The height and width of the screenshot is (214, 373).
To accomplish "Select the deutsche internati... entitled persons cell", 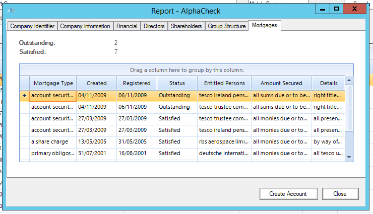I will pos(224,154).
